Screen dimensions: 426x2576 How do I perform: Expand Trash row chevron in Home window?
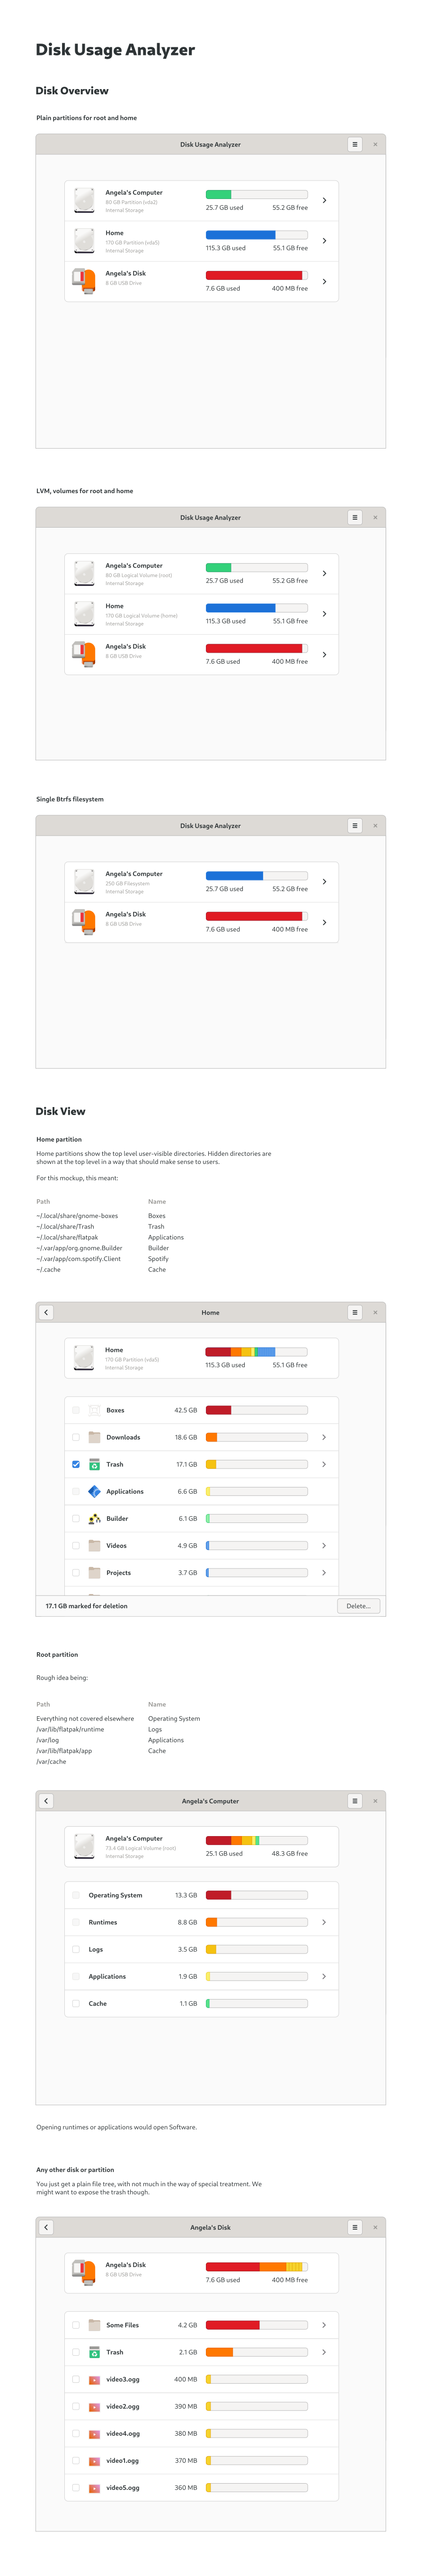click(x=324, y=1464)
